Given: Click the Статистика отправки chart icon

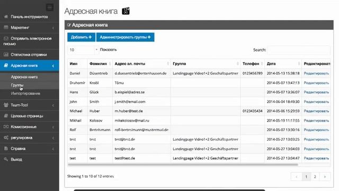Looking at the screenshot, I should click(6, 55).
